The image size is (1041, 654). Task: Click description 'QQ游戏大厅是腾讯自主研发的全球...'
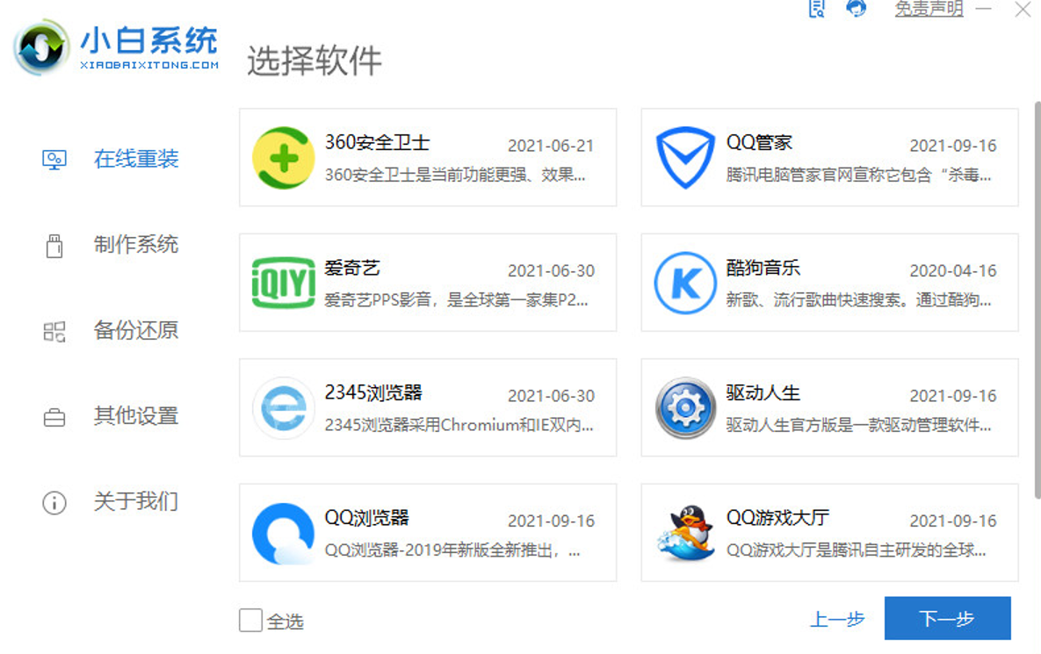click(x=856, y=550)
